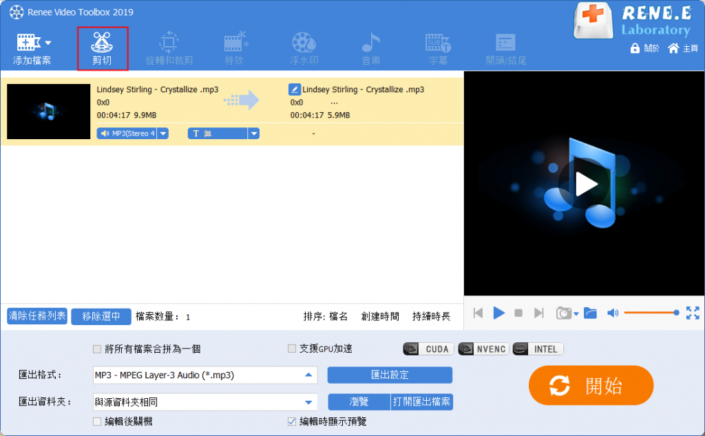Viewport: 705px width, 436px height.
Task: Click the Renee Video Toolbox film reel logo
Action: coord(17,12)
